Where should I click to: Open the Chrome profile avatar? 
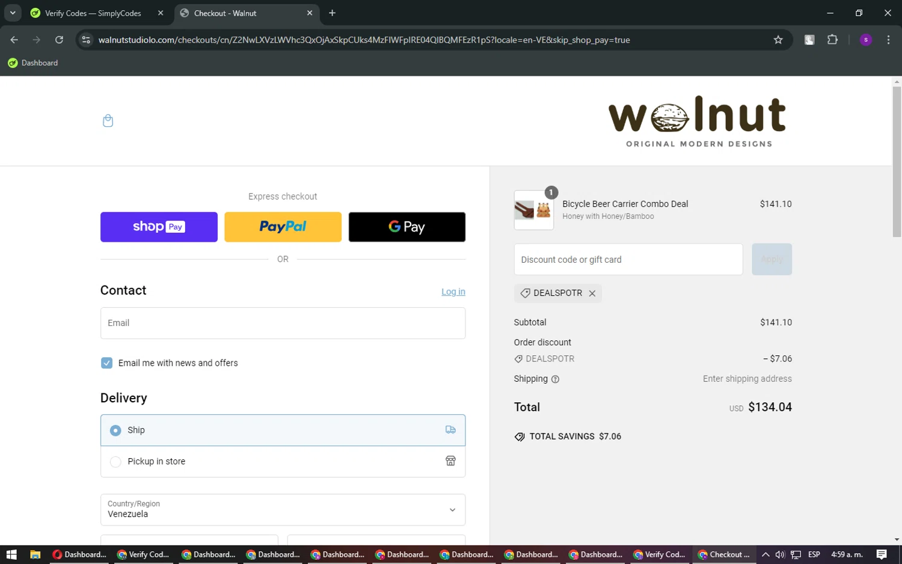pyautogui.click(x=866, y=40)
